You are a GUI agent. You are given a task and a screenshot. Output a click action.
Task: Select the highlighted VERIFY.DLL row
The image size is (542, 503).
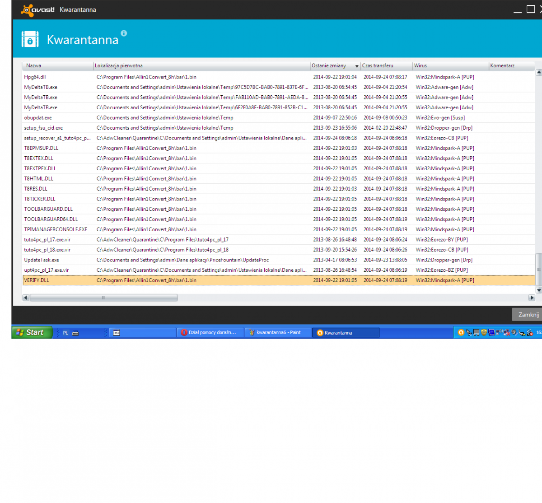pyautogui.click(x=279, y=280)
